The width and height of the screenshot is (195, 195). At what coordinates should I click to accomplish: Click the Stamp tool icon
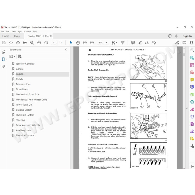(154, 43)
